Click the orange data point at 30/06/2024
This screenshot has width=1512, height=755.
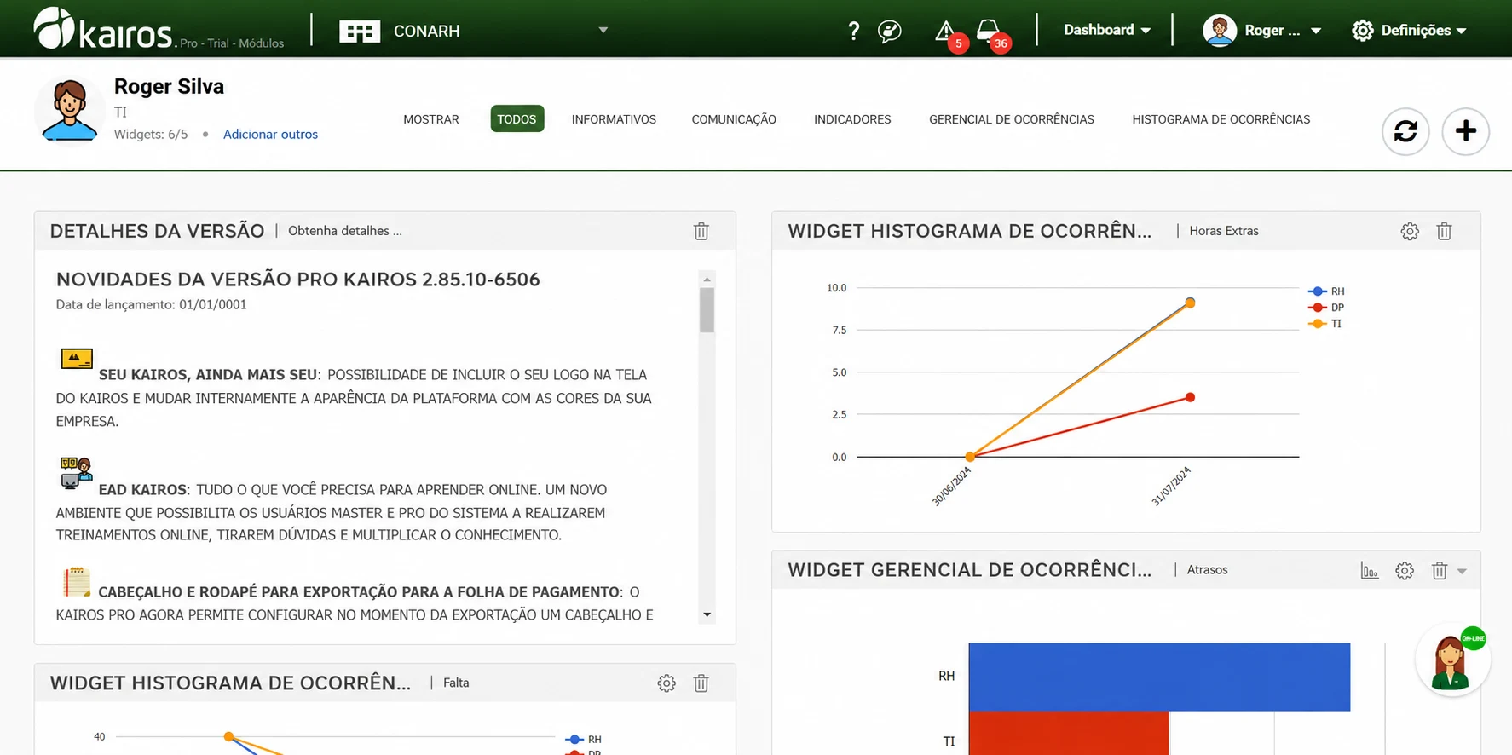(970, 457)
